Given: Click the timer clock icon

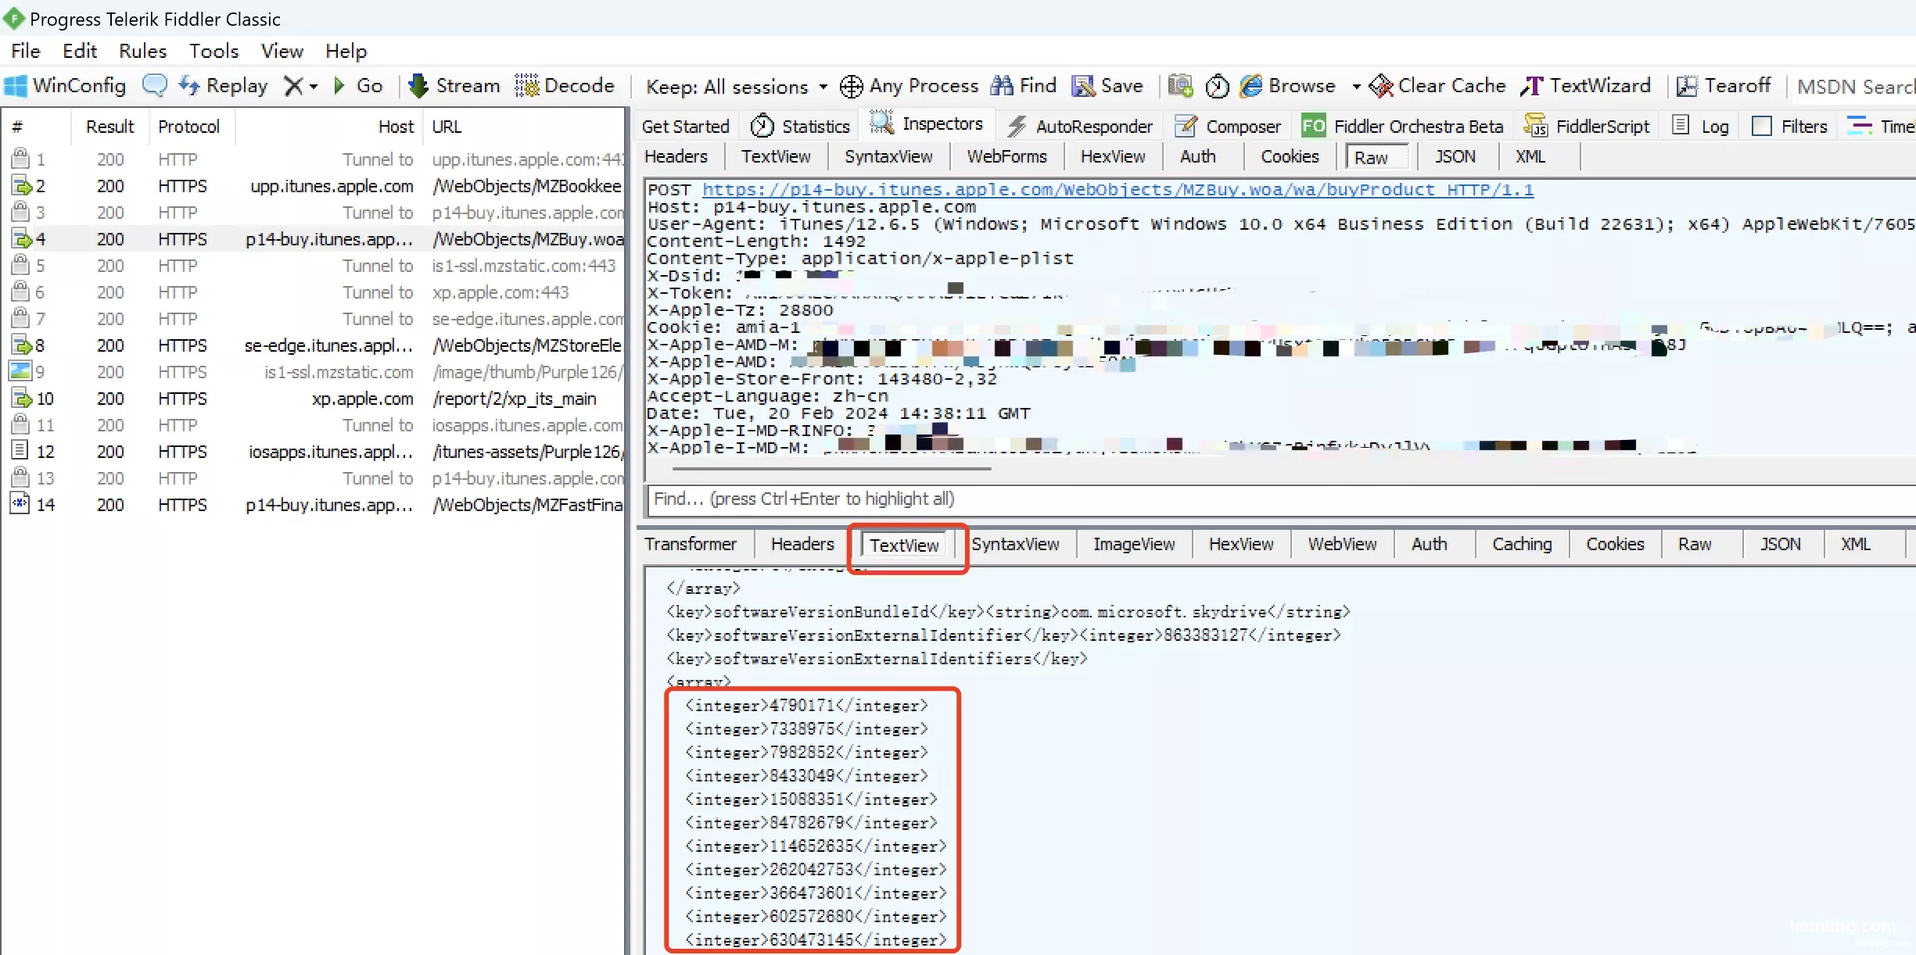Looking at the screenshot, I should click(x=1217, y=86).
